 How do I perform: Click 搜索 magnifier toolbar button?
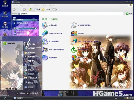pyautogui.click(x=37, y=9)
